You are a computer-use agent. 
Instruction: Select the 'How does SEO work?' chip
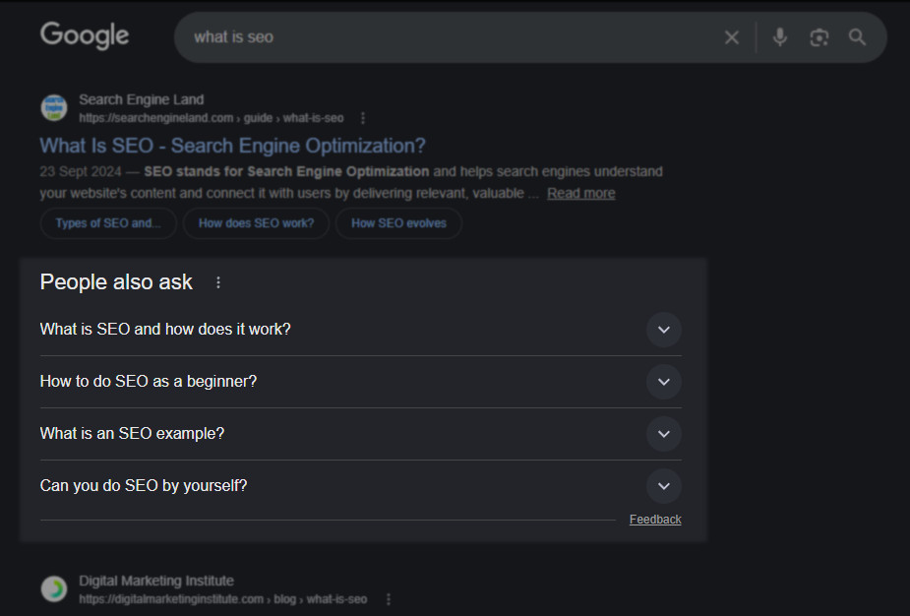pyautogui.click(x=256, y=223)
